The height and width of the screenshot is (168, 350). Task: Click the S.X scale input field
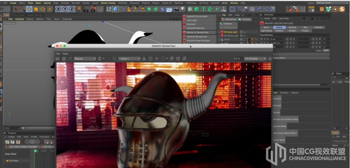coord(303,39)
